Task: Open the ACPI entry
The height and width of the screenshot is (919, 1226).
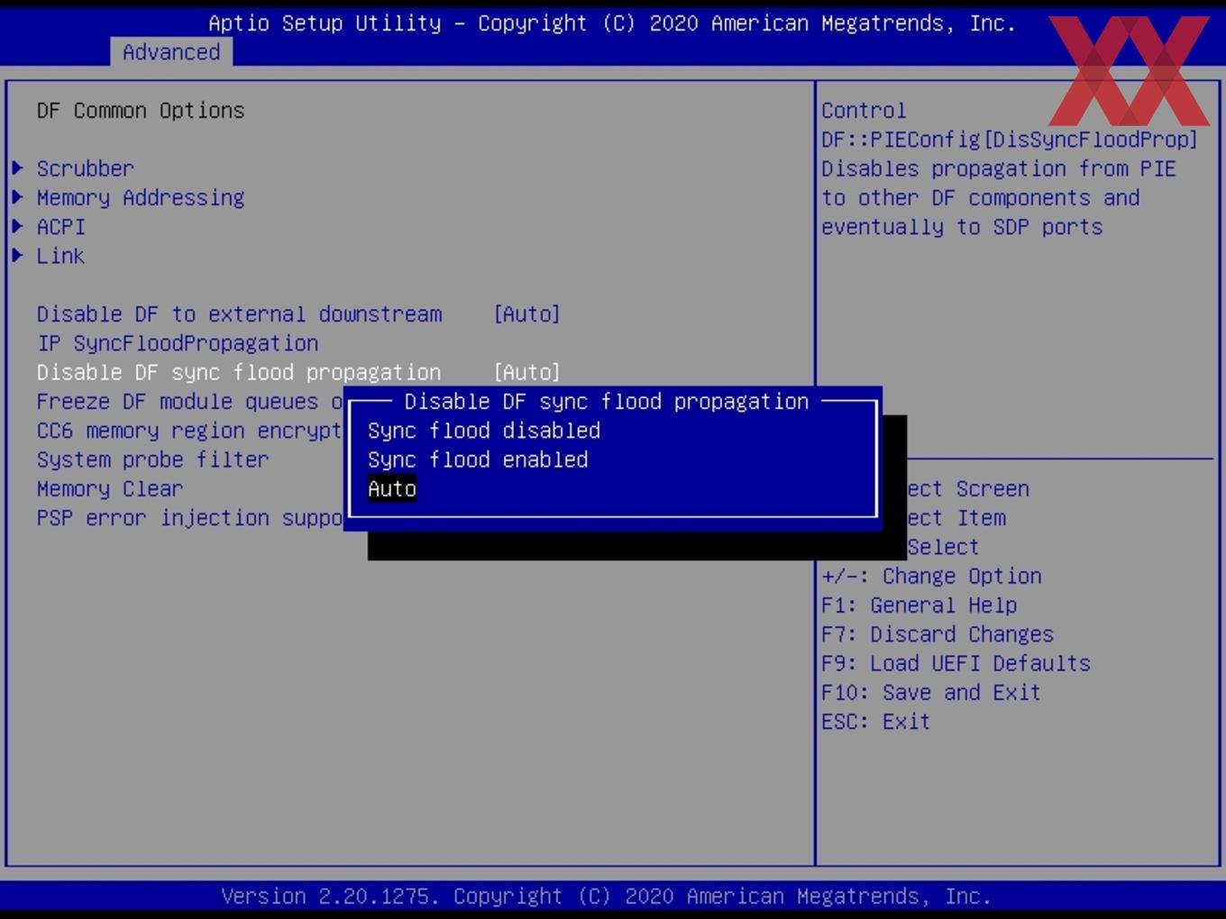Action: click(x=61, y=226)
